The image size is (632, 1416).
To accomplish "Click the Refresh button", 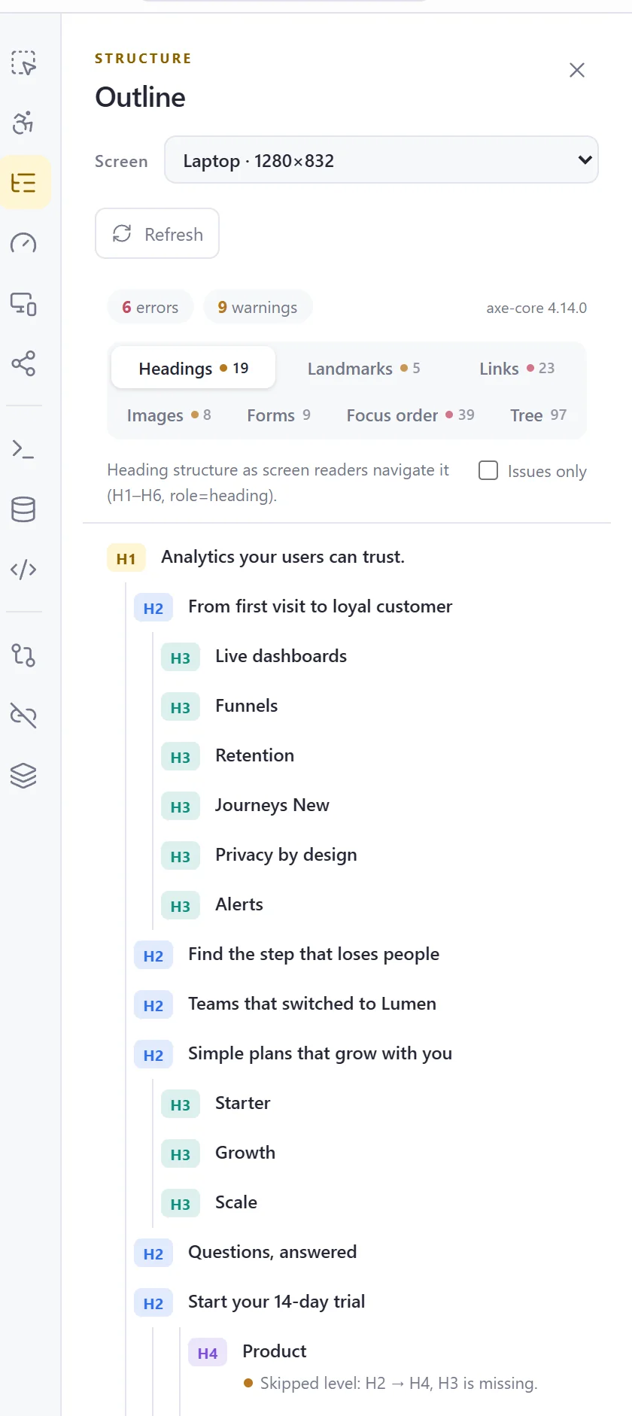I will tap(157, 233).
